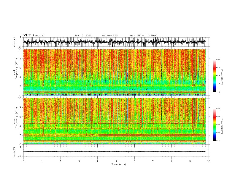Image resolution: width=235 pixels, height=181 pixels.
Task: Click the "station=ATH" label
Action: click(x=110, y=35)
